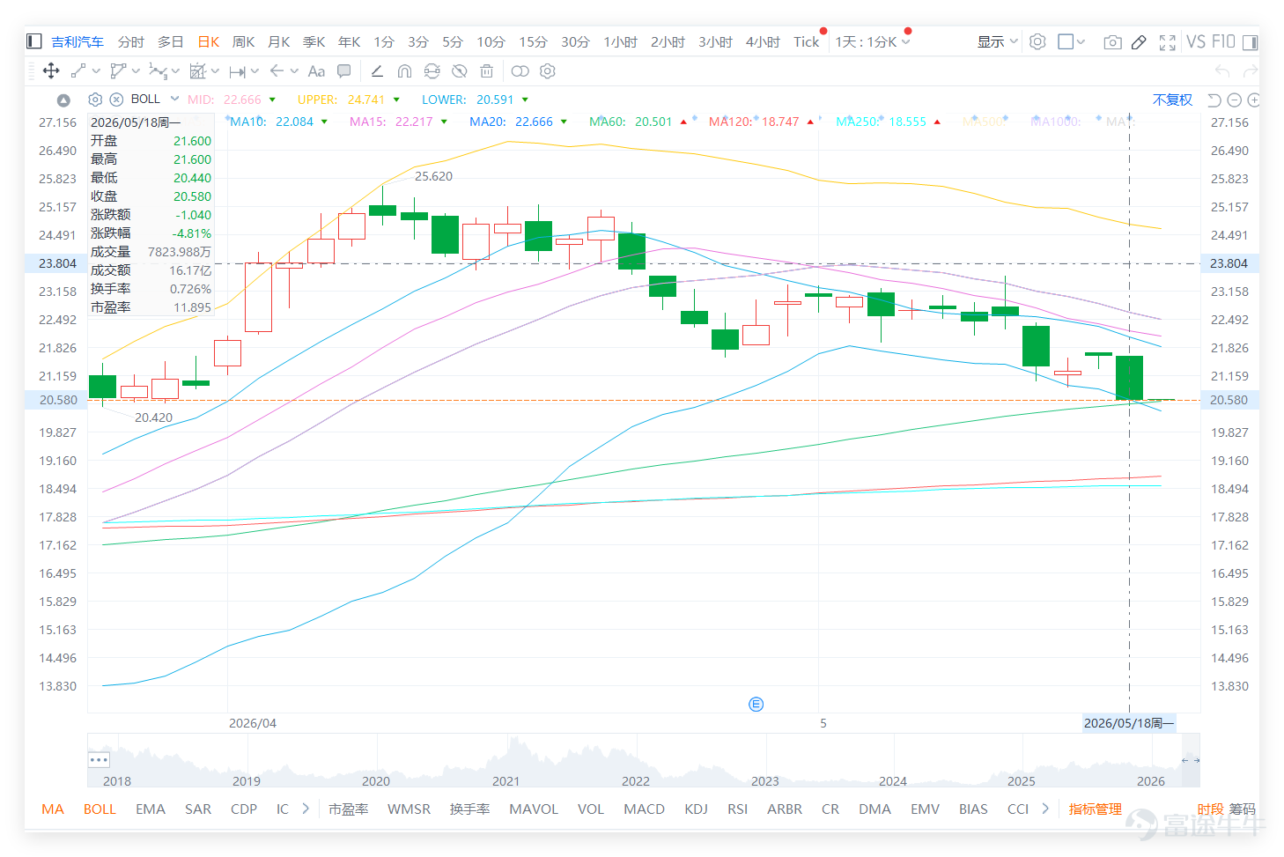Zoom out chart with minus icon
Image resolution: width=1284 pixels, height=857 pixels.
1235,100
